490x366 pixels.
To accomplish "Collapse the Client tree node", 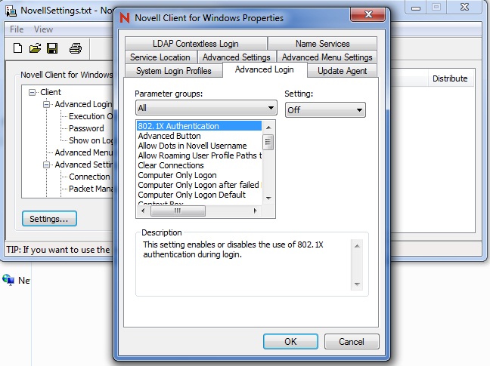I will (x=32, y=92).
